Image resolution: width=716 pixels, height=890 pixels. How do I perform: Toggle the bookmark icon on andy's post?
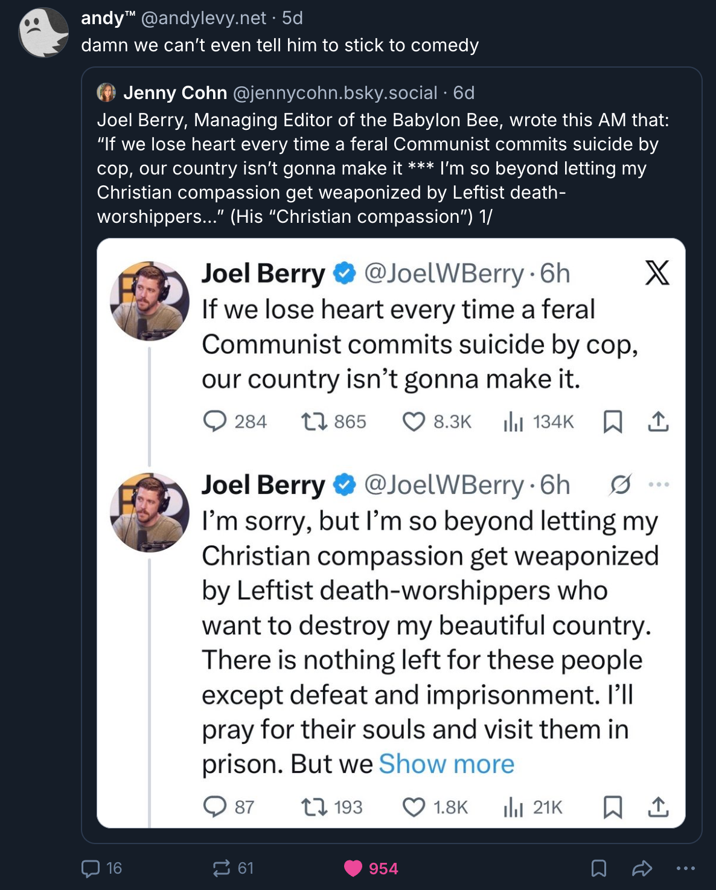click(598, 868)
